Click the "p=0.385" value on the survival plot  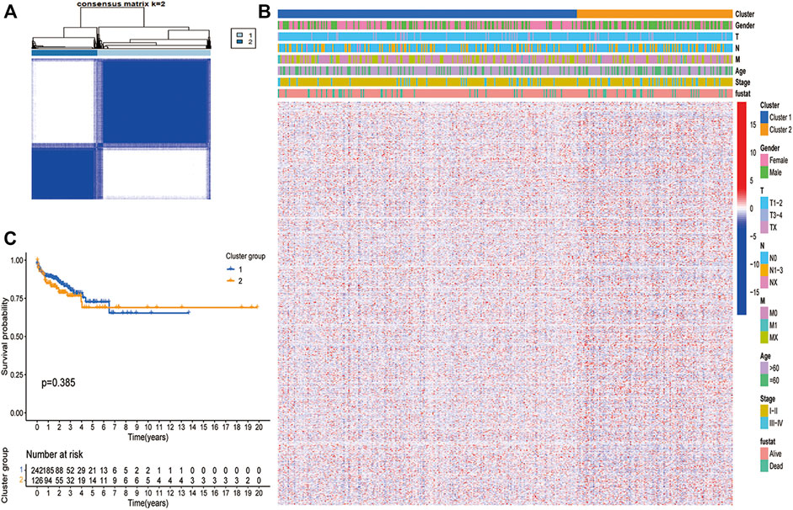coord(58,383)
